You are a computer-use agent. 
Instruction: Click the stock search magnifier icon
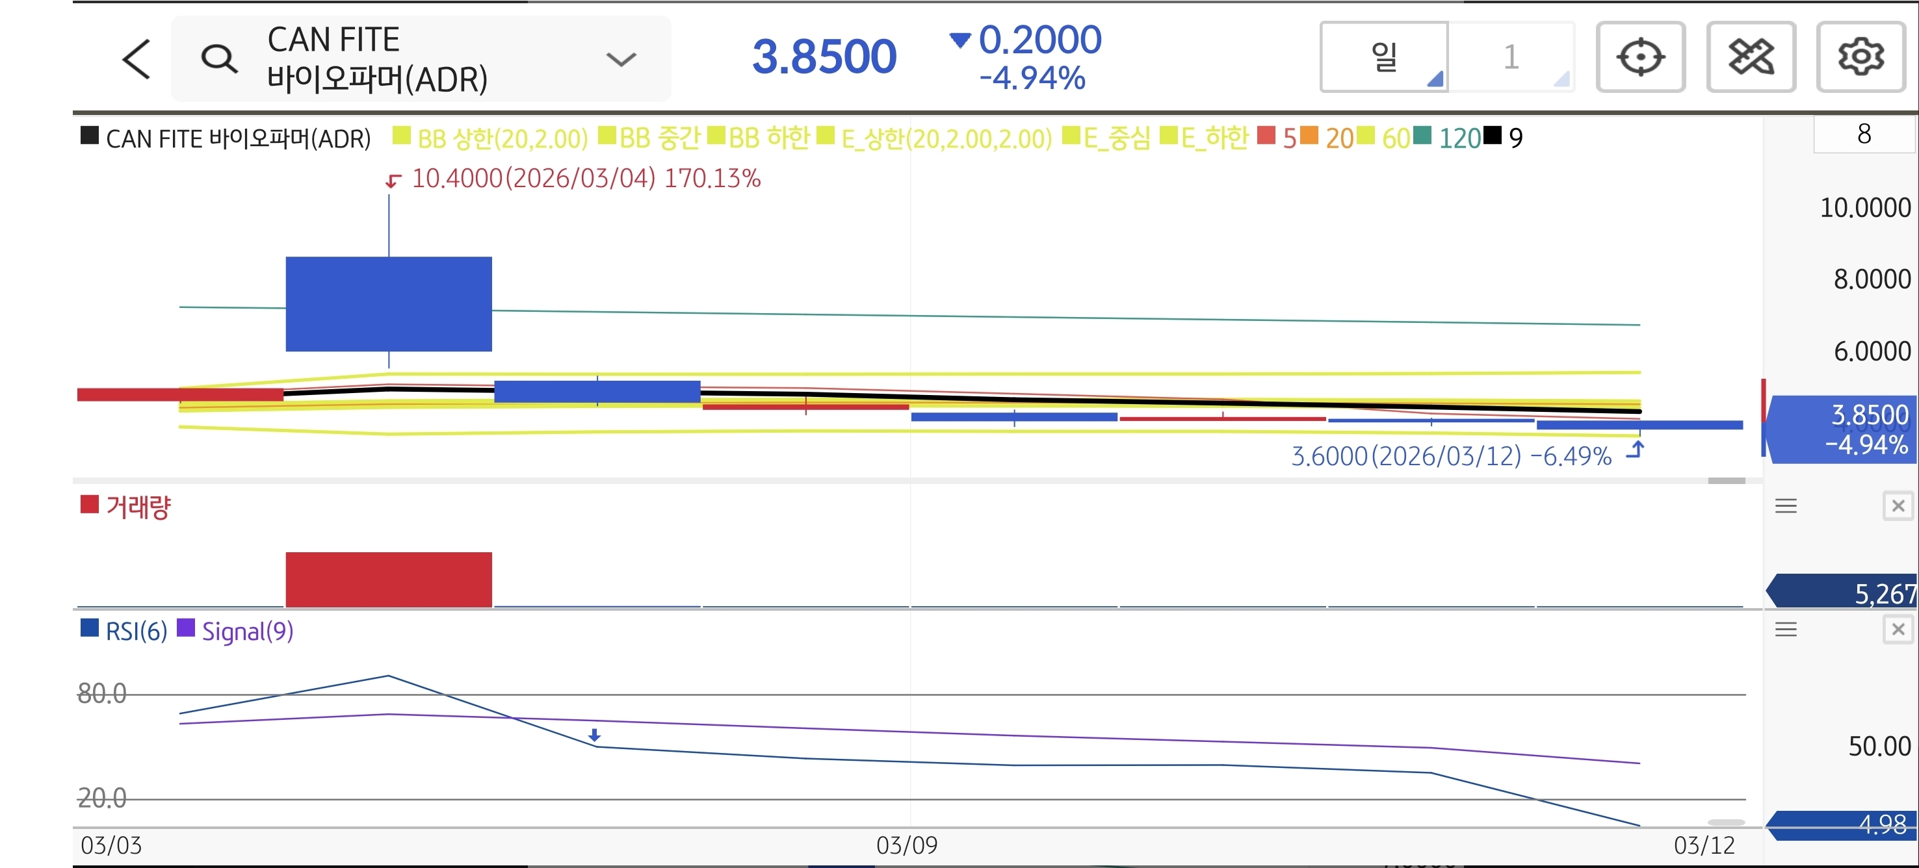[219, 59]
